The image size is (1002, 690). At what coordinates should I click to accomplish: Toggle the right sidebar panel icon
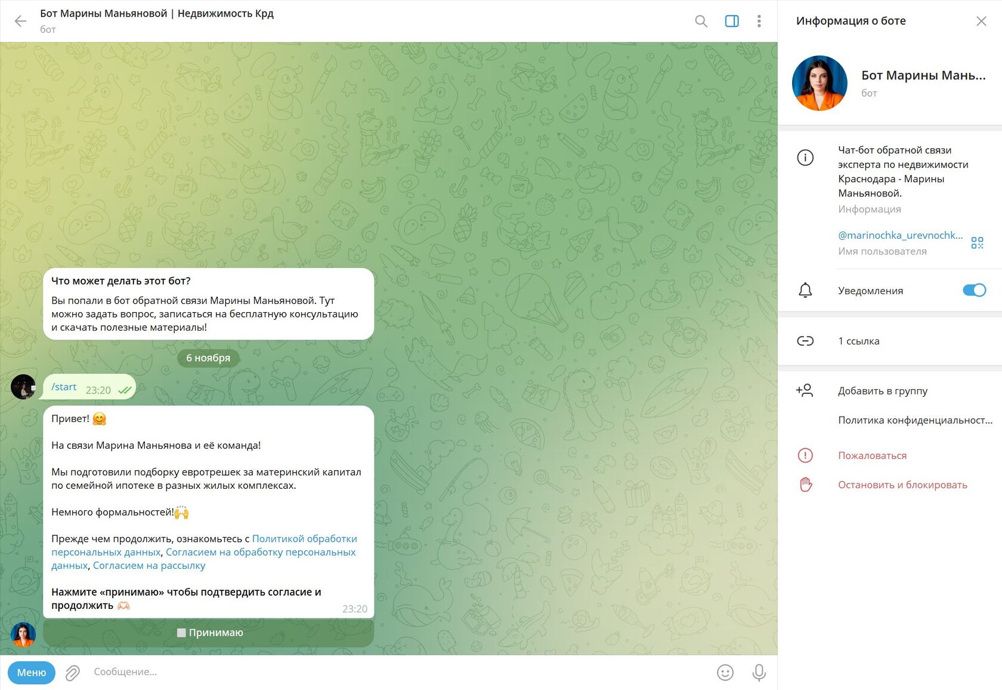(732, 21)
